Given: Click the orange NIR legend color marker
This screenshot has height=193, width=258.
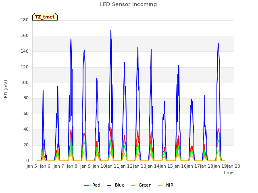Looking at the screenshot, I should pyautogui.click(x=160, y=186).
